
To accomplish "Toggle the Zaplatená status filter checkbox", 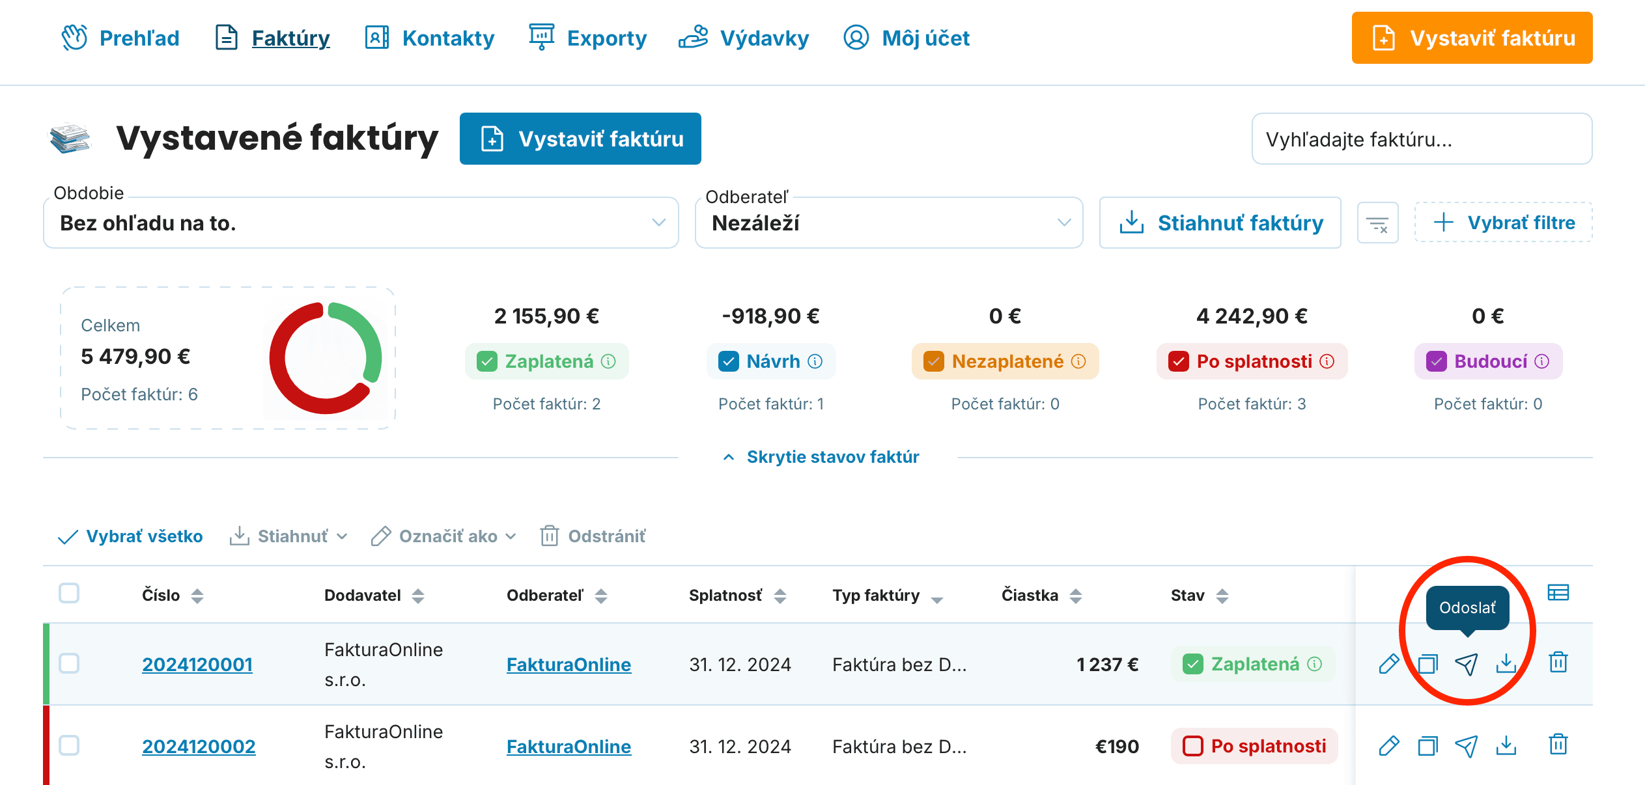I will [486, 361].
